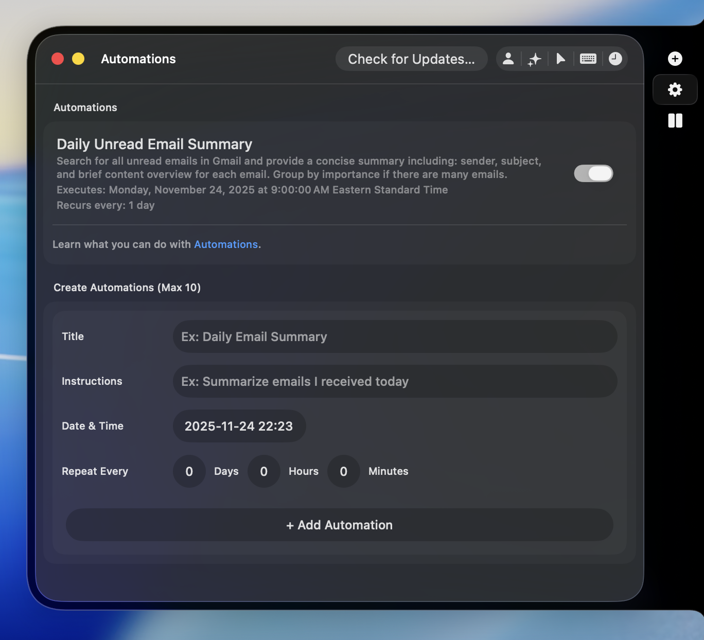
Task: Open settings gear in sidebar
Action: pos(675,90)
